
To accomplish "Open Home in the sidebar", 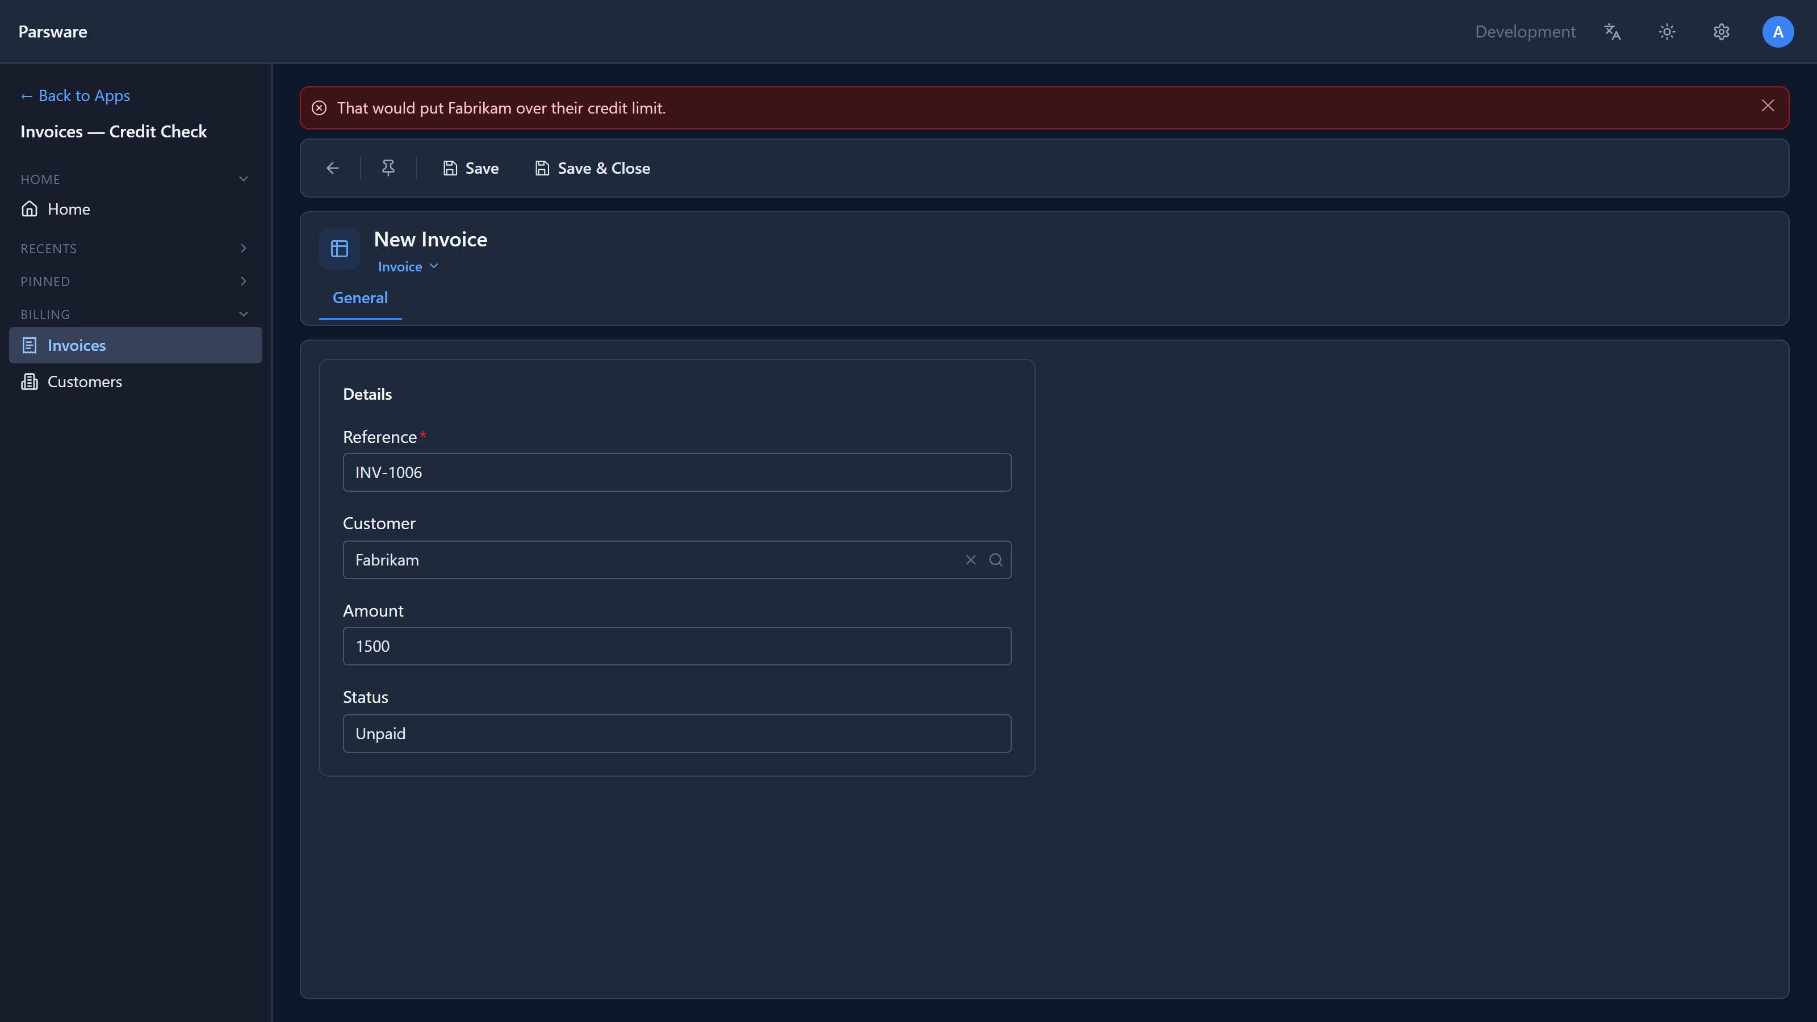I will pyautogui.click(x=136, y=209).
